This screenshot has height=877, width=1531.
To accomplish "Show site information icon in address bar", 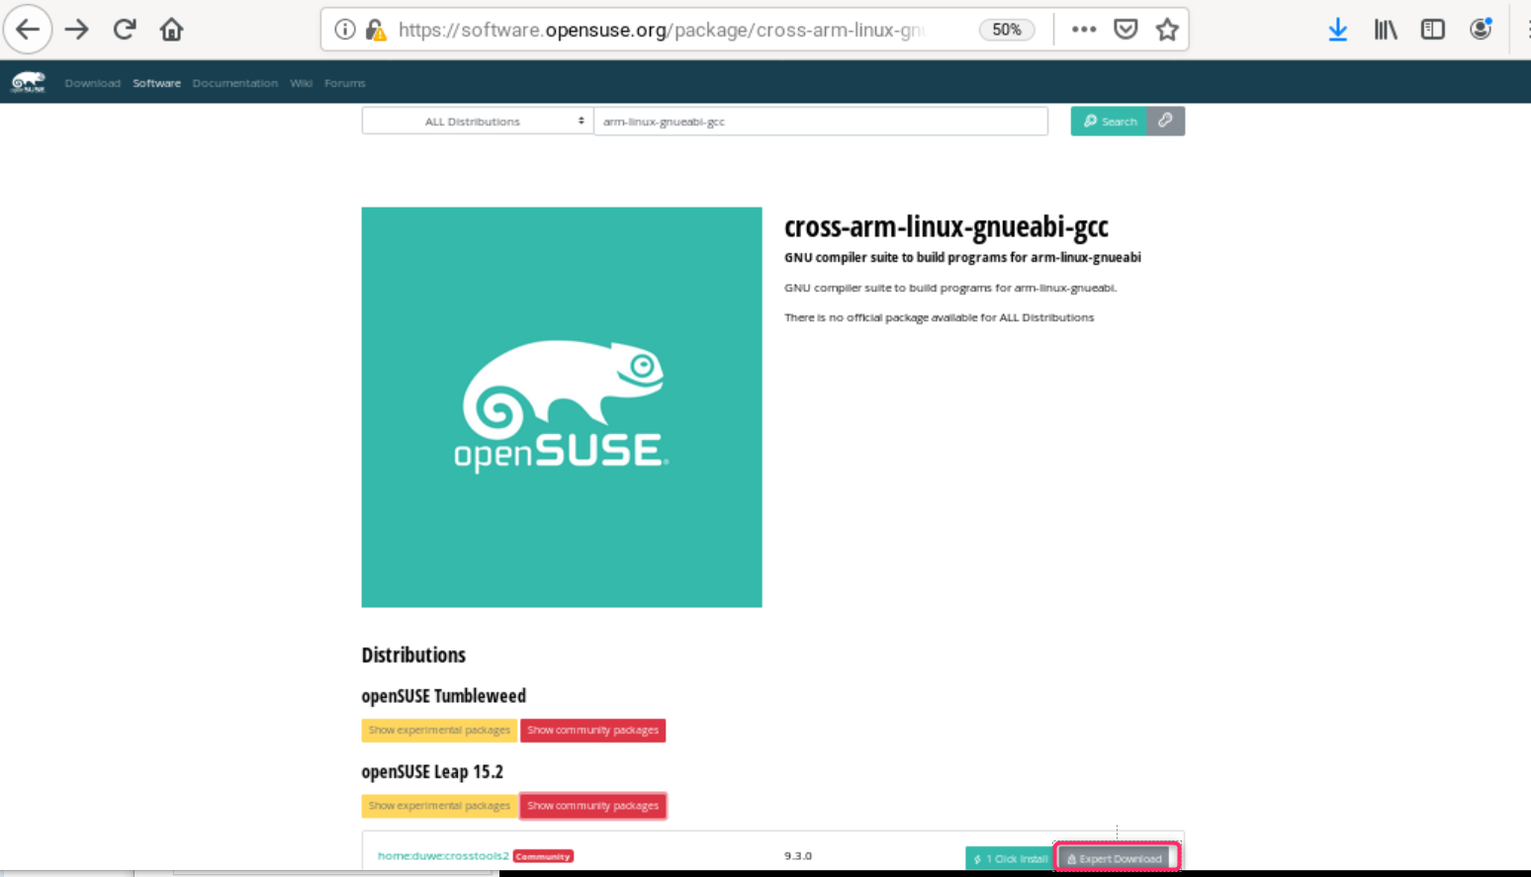I will (344, 30).
